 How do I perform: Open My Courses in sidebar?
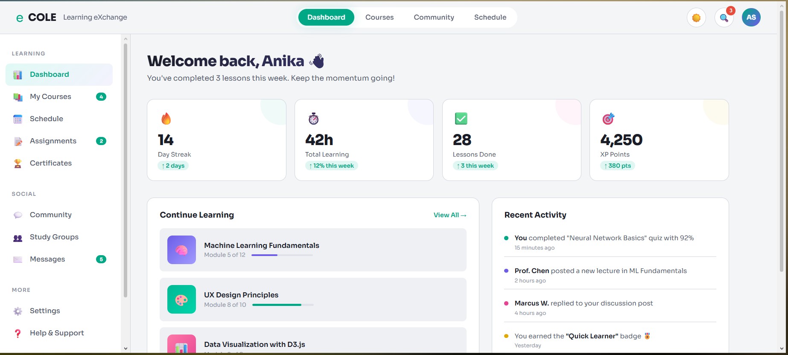click(59, 97)
